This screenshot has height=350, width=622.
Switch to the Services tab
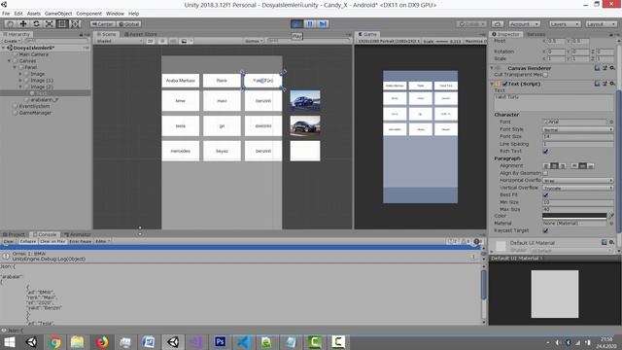pos(536,35)
